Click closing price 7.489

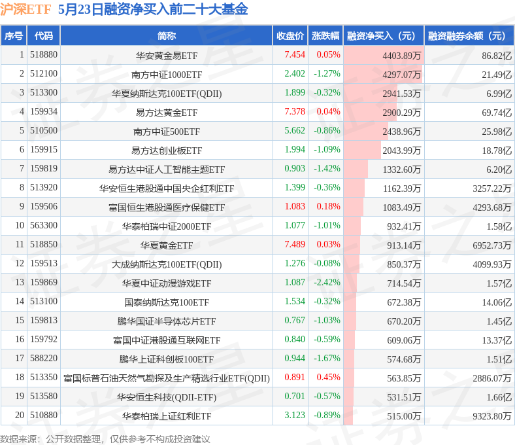(295, 244)
